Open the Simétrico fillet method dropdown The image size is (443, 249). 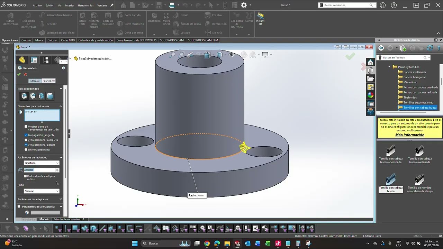[42, 163]
